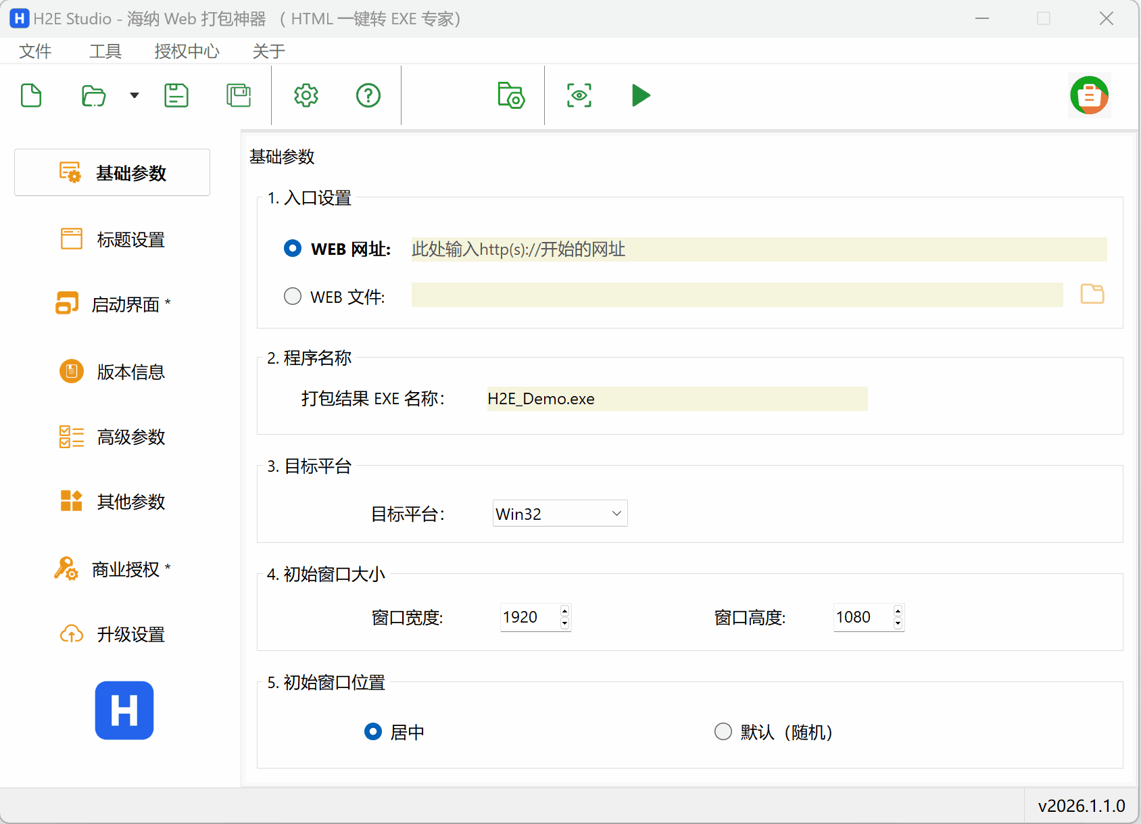
Task: Open the preview tool
Action: 579,95
